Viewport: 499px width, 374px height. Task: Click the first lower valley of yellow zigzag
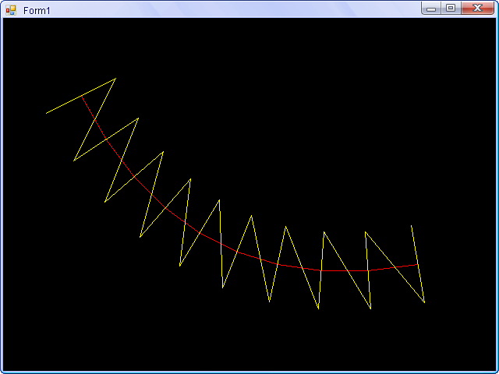click(x=74, y=161)
